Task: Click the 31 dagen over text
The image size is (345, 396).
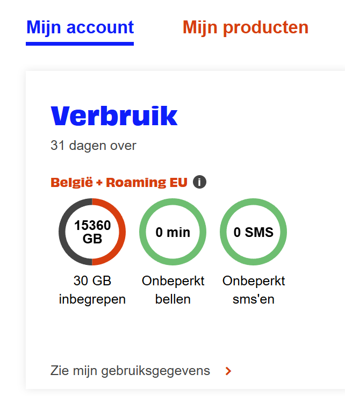Action: pyautogui.click(x=94, y=145)
